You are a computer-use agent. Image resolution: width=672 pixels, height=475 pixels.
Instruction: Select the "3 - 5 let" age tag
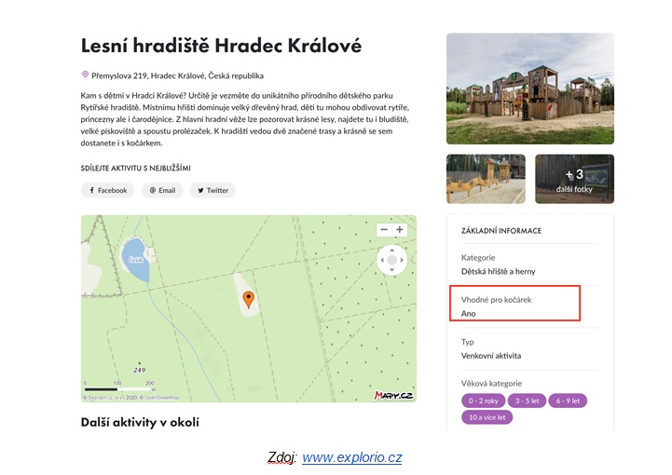526,400
